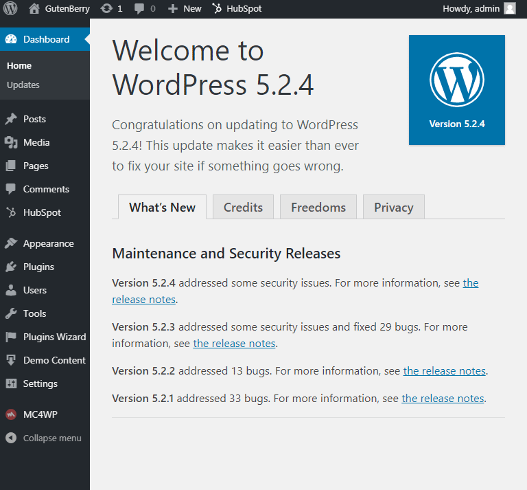The width and height of the screenshot is (527, 490).
Task: Open Comments menu label in sidebar
Action: (x=47, y=189)
